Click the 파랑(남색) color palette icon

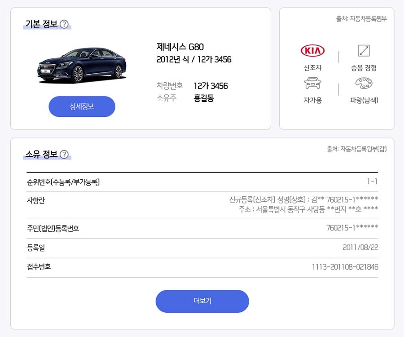[364, 83]
